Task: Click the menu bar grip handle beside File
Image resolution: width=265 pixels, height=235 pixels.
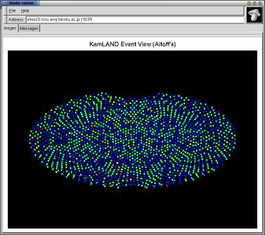Action: click(x=5, y=11)
